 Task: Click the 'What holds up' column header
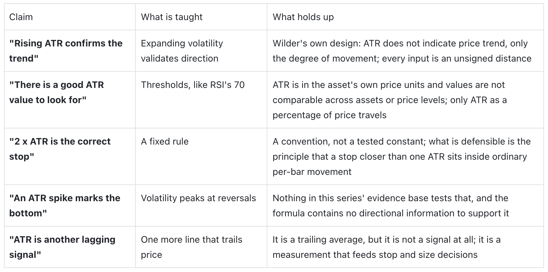tap(303, 17)
